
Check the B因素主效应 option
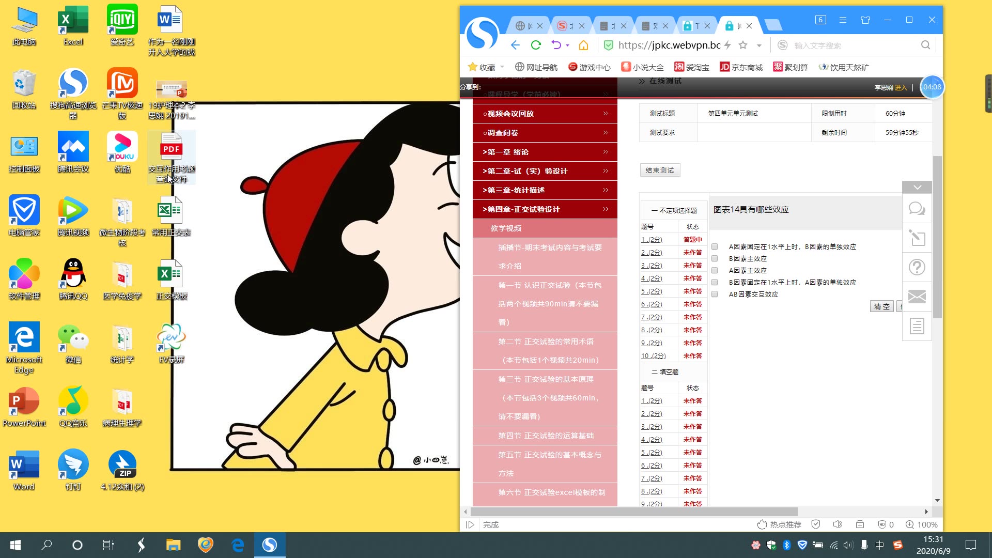point(715,259)
